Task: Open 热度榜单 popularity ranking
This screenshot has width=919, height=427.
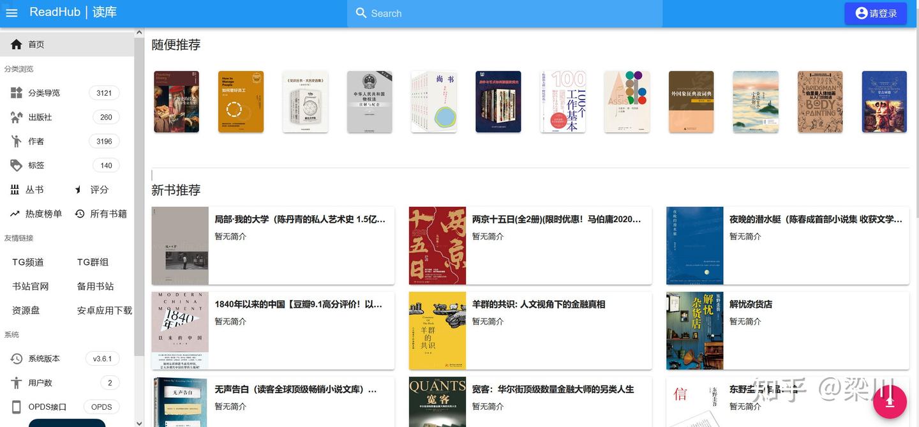Action: (x=44, y=214)
